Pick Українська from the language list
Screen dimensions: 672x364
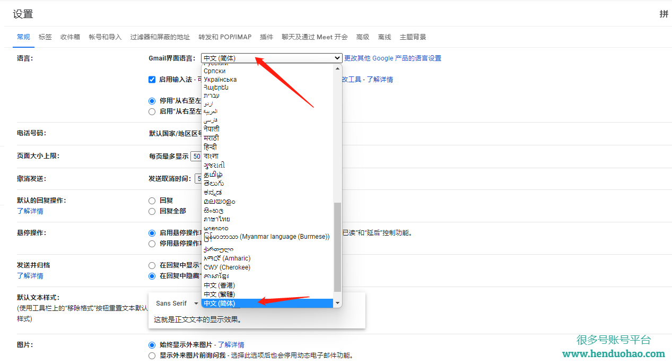[x=220, y=80]
